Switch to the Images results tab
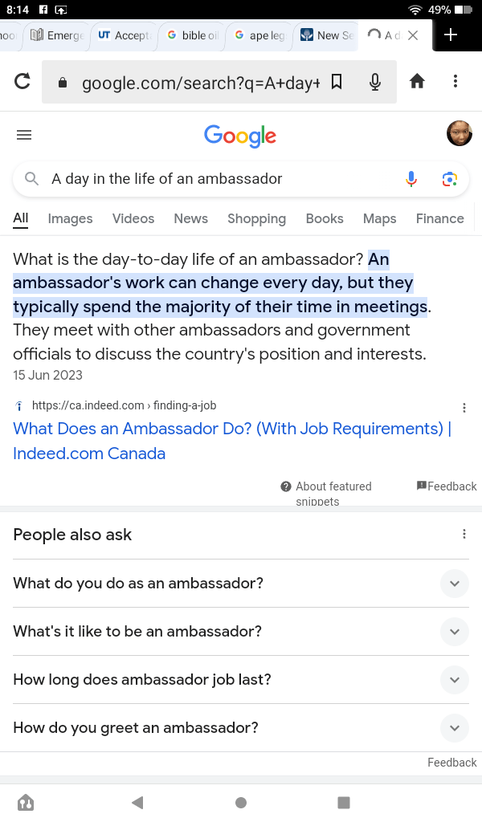The width and height of the screenshot is (482, 822). point(70,218)
